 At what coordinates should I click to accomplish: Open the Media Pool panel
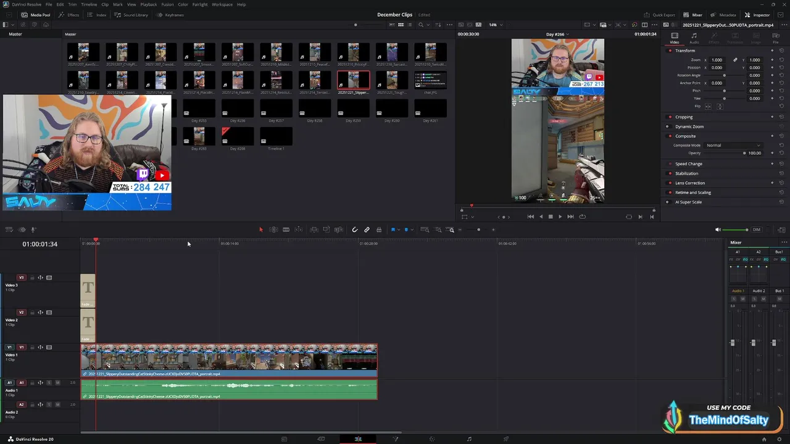[x=36, y=15]
